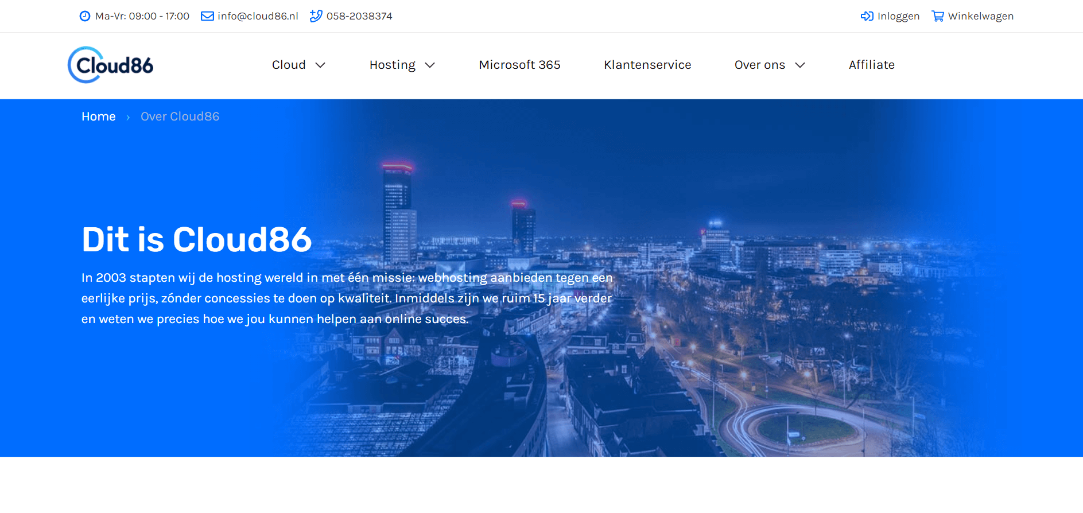Select Affiliate in the navigation
Viewport: 1083px width, 513px height.
871,65
